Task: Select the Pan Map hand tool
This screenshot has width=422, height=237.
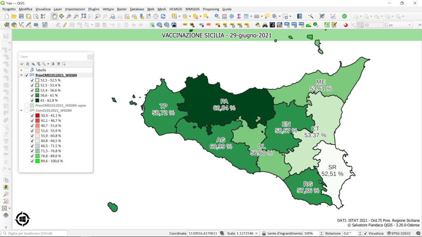Action: coord(54,16)
